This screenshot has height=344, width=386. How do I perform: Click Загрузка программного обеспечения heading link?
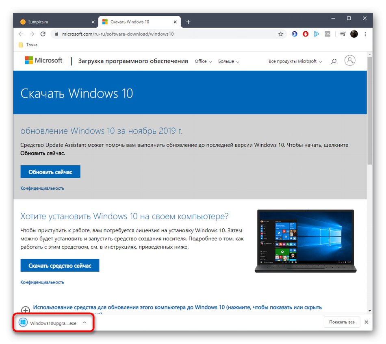coord(133,61)
